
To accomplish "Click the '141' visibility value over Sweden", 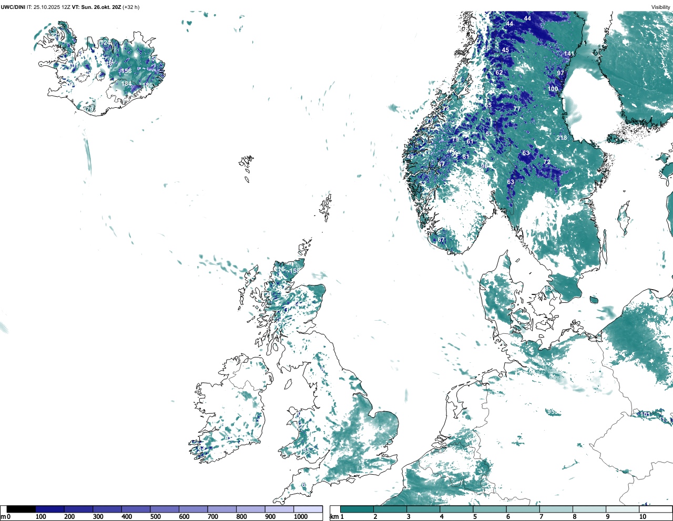I will (569, 54).
